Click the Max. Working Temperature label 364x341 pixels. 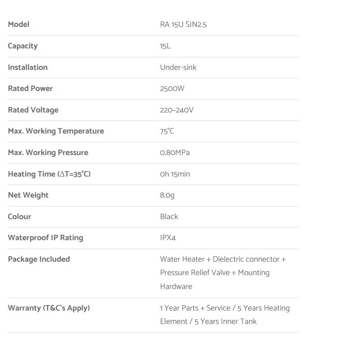[x=56, y=131]
